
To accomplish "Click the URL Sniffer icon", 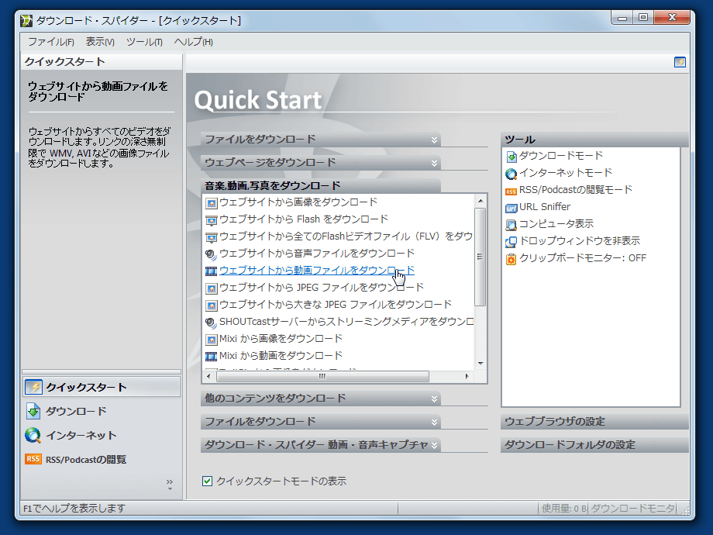I will click(x=511, y=208).
